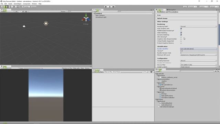
Task: Click the arduino_software_serial file icon
Action: [161, 77]
